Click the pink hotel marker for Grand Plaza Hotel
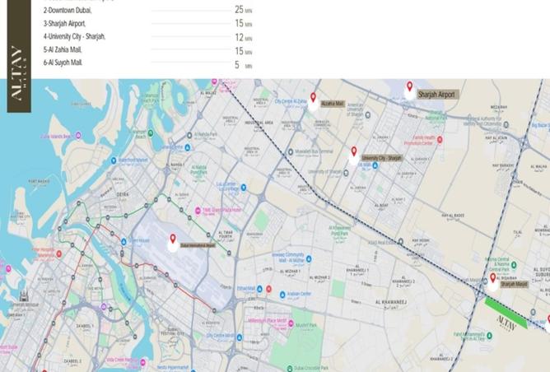The width and height of the screenshot is (550, 372). click(198, 211)
